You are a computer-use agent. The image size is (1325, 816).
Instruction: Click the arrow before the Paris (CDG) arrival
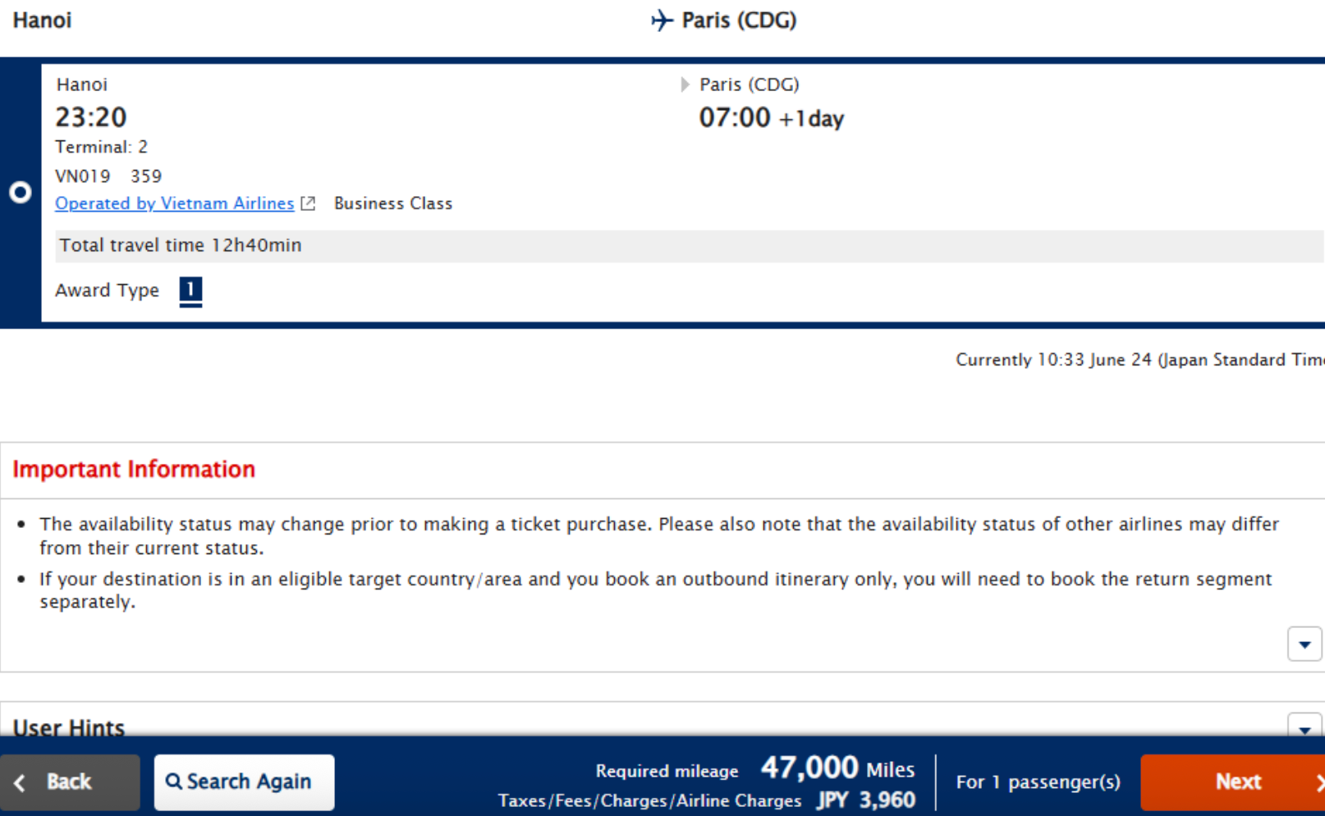(x=685, y=85)
